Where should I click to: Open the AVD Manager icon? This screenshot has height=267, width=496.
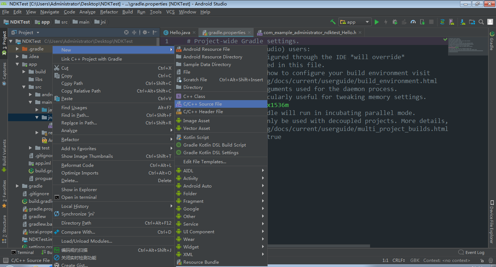pyautogui.click(x=452, y=22)
